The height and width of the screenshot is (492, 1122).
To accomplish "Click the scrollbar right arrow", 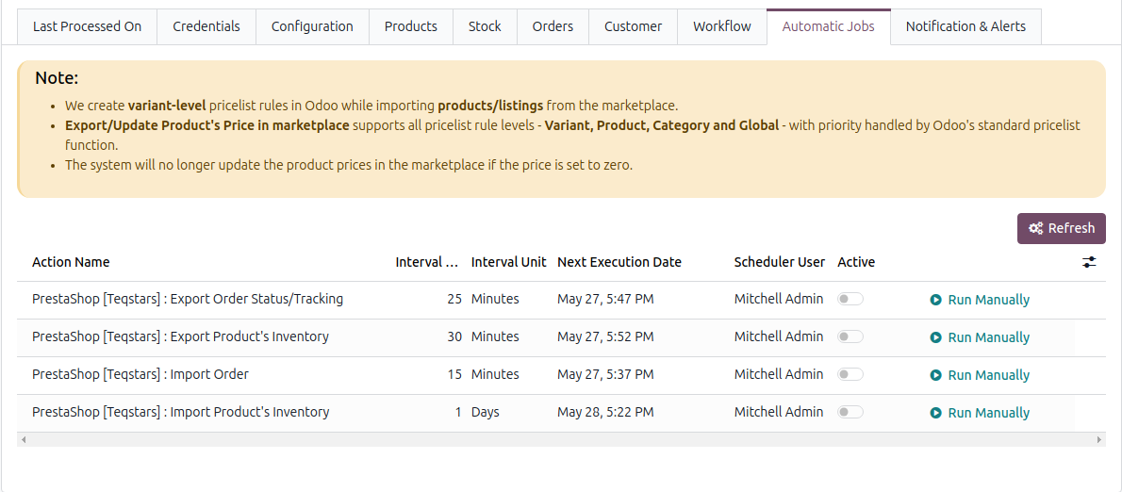I will coord(1099,440).
